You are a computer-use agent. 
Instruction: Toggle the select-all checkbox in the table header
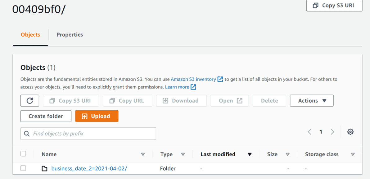23,154
